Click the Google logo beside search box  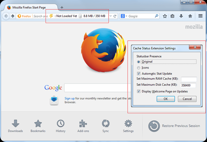tap(53, 88)
